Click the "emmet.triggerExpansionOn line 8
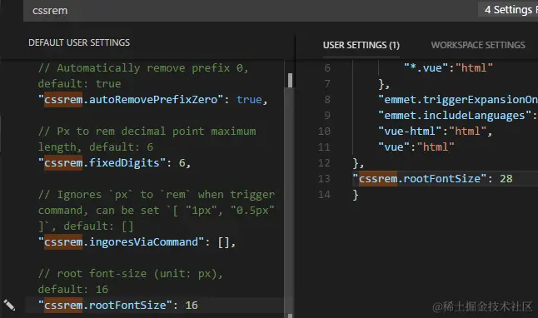 click(x=458, y=100)
